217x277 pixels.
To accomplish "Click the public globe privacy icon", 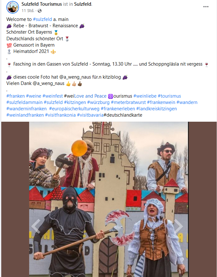I will tap(40, 11).
